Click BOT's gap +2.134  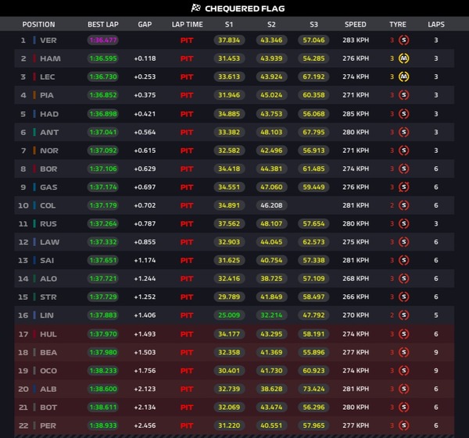145,408
